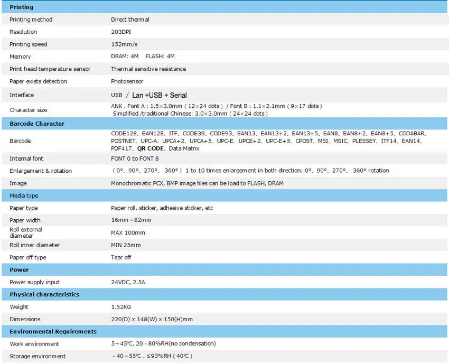Image resolution: width=449 pixels, height=364 pixels.
Task: Select the 'Simplified /traditional Chinese' line
Action: (x=190, y=114)
